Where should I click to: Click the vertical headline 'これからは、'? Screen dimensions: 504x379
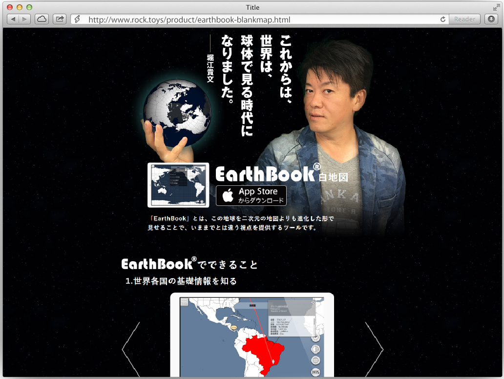click(x=286, y=69)
